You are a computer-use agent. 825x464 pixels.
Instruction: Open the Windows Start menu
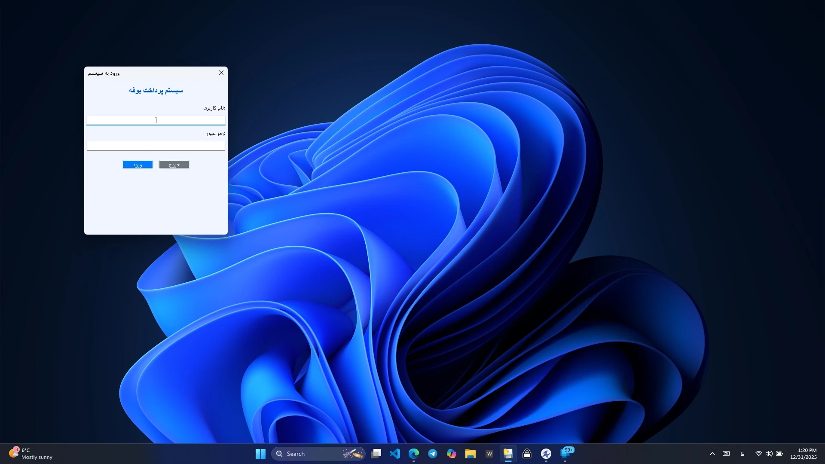click(260, 454)
